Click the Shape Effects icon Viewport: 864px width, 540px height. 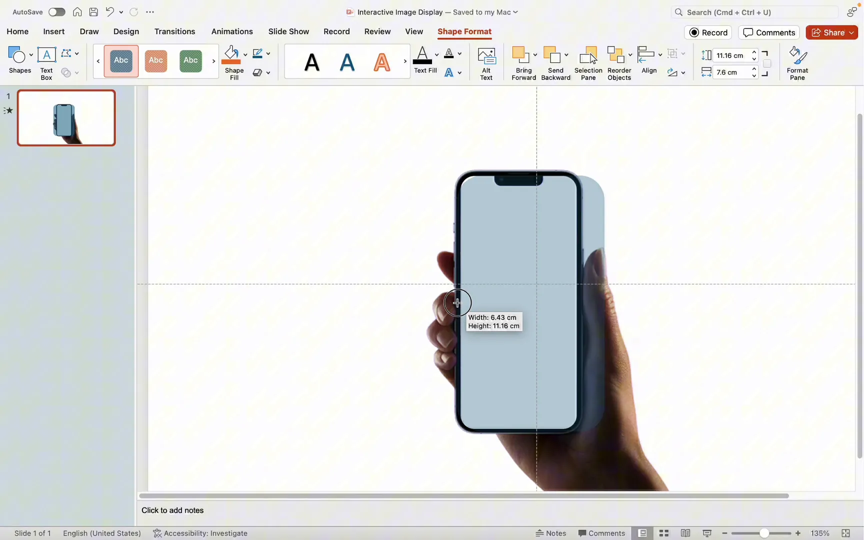pos(257,72)
